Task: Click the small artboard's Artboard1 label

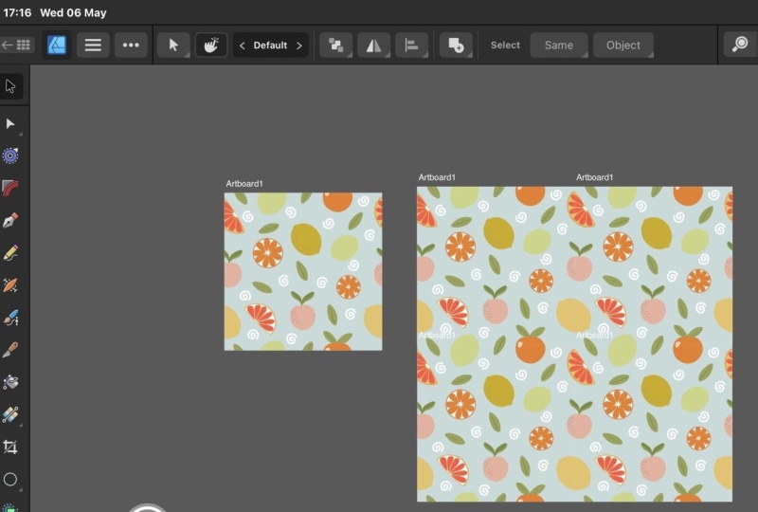Action: 244,184
